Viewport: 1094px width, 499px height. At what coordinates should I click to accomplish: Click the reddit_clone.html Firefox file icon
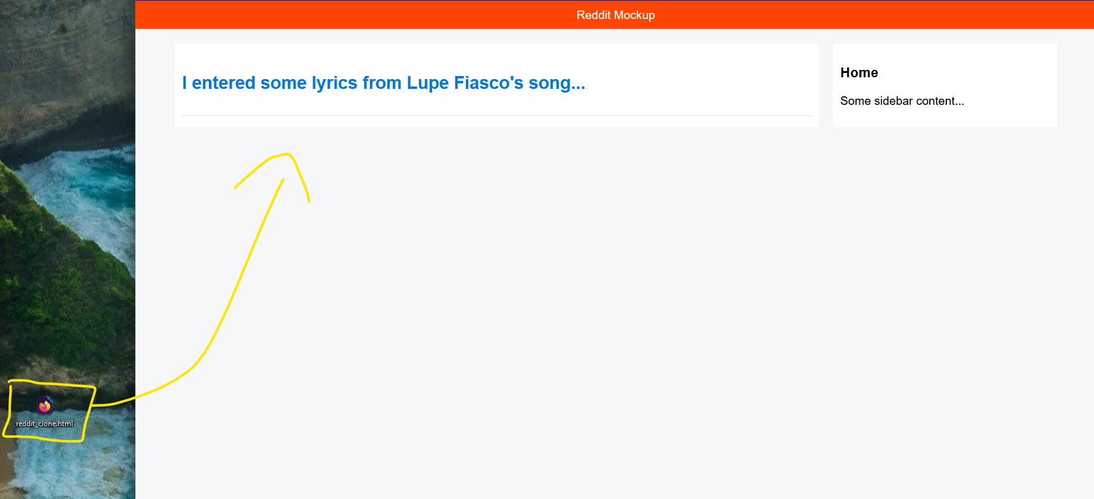tap(45, 405)
